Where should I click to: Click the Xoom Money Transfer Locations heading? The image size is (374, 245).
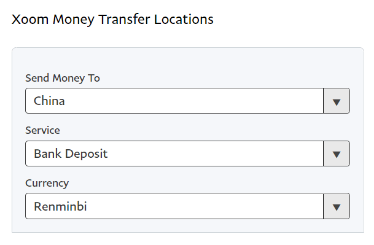coord(112,20)
